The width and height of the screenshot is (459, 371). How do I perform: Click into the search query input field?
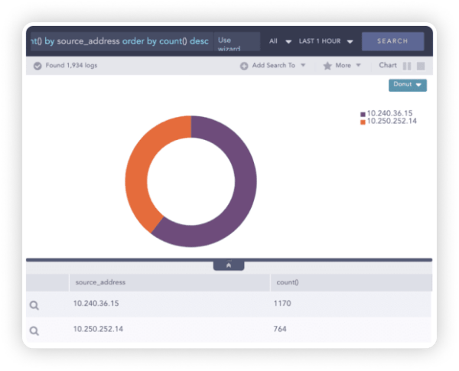(x=122, y=41)
